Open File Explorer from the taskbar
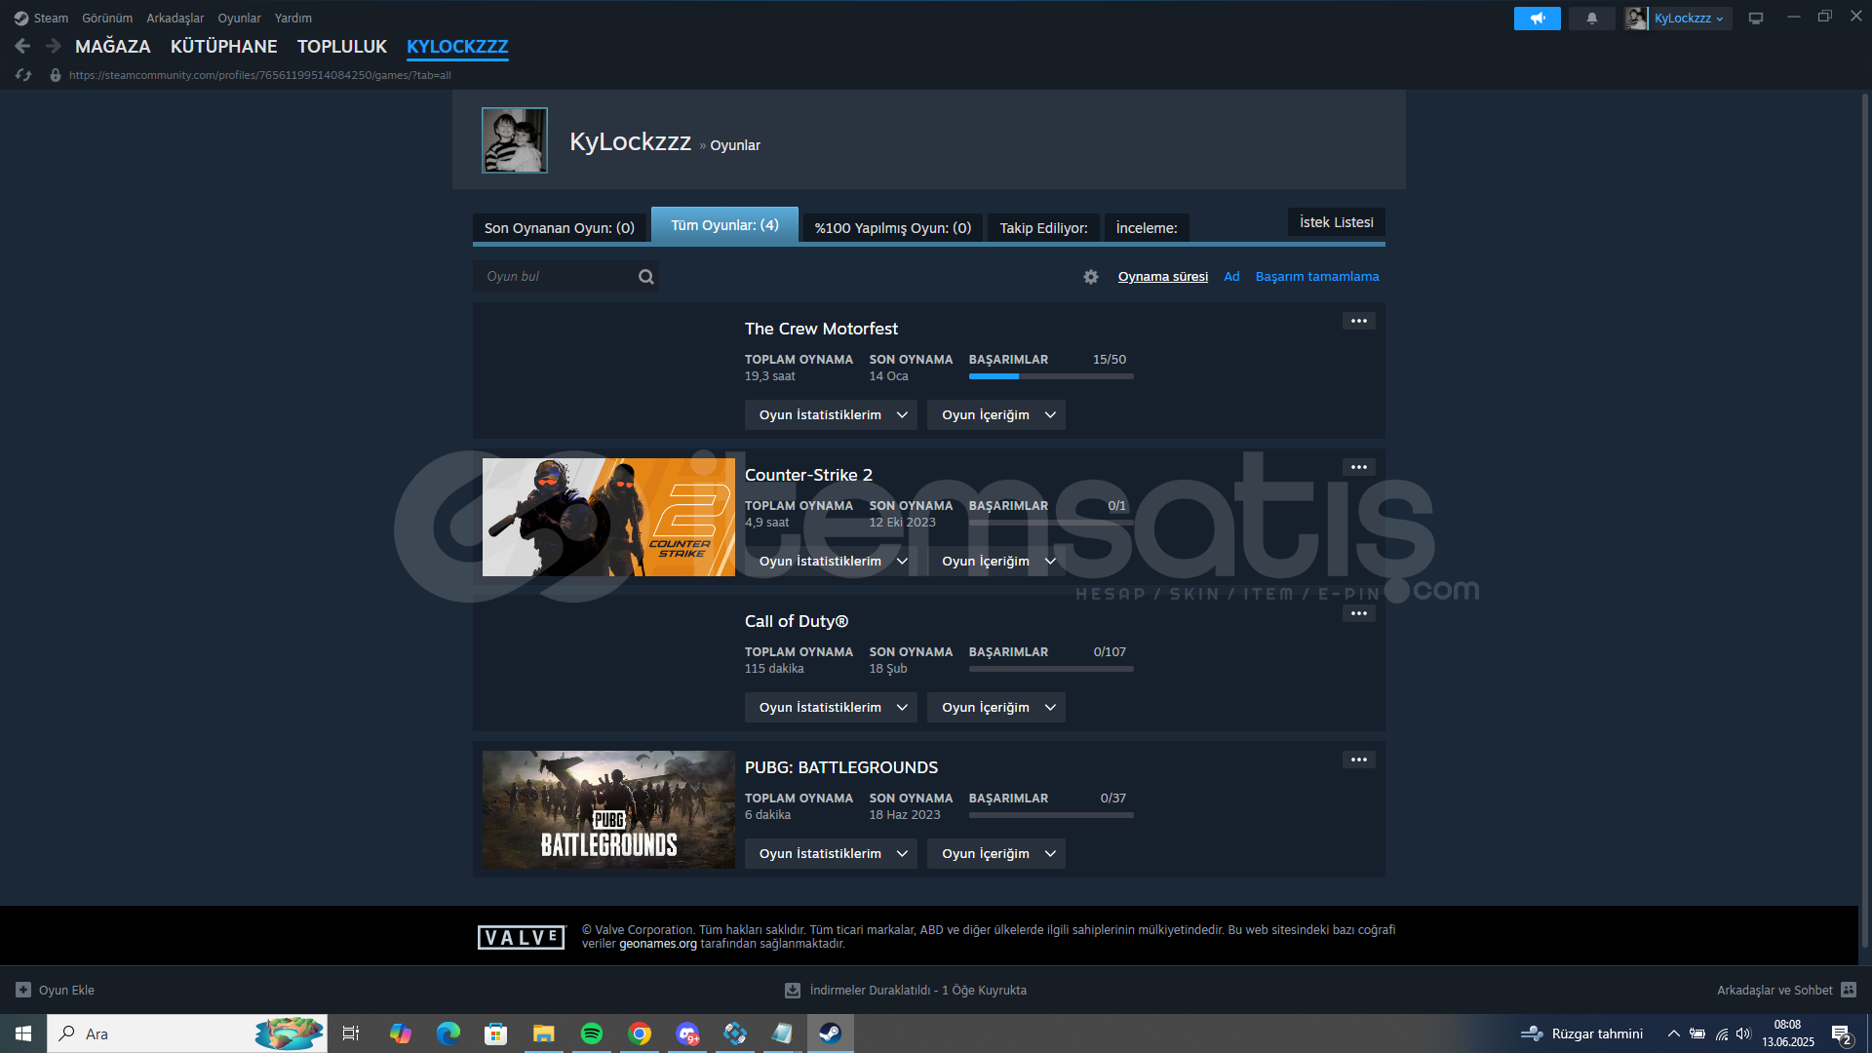The height and width of the screenshot is (1053, 1872). (x=544, y=1033)
